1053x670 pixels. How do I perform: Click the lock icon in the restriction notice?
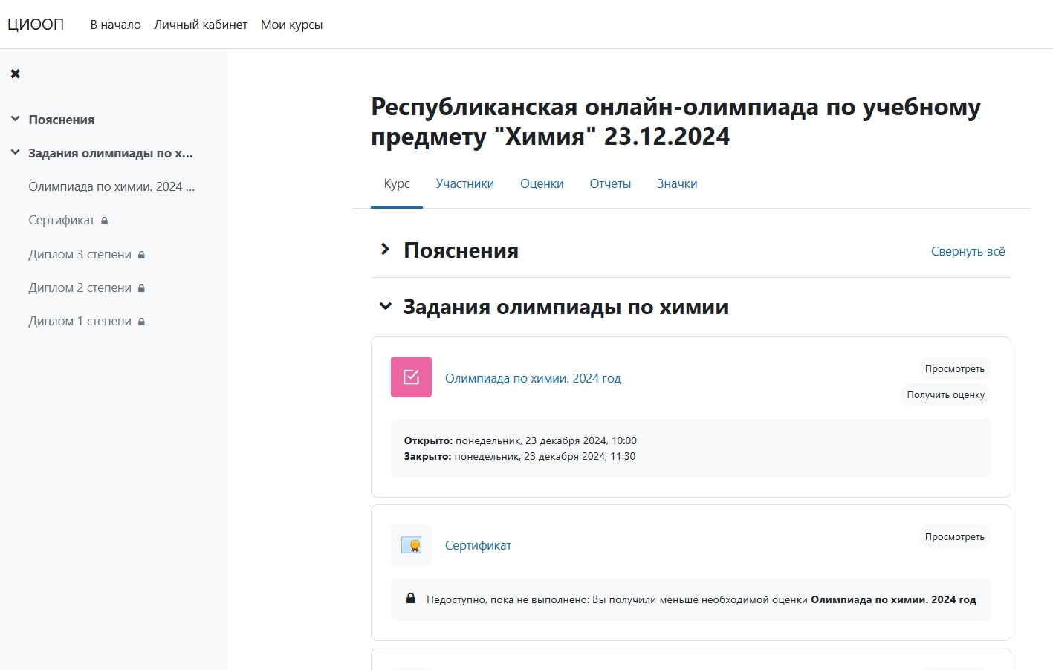coord(410,599)
